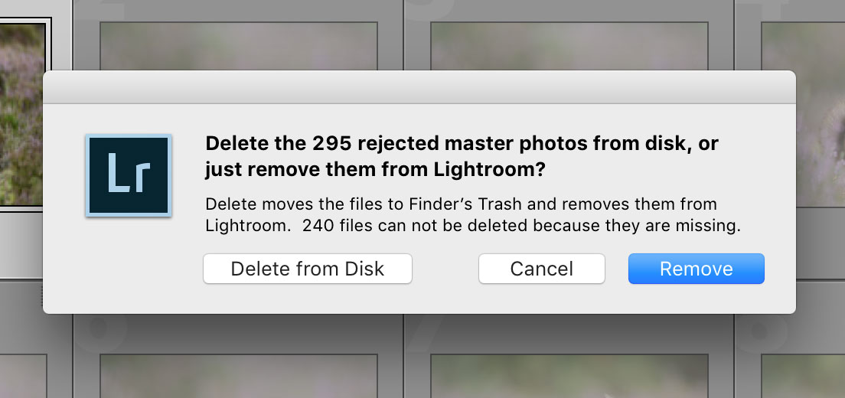Confirm with the blue Remove button

[x=697, y=269]
